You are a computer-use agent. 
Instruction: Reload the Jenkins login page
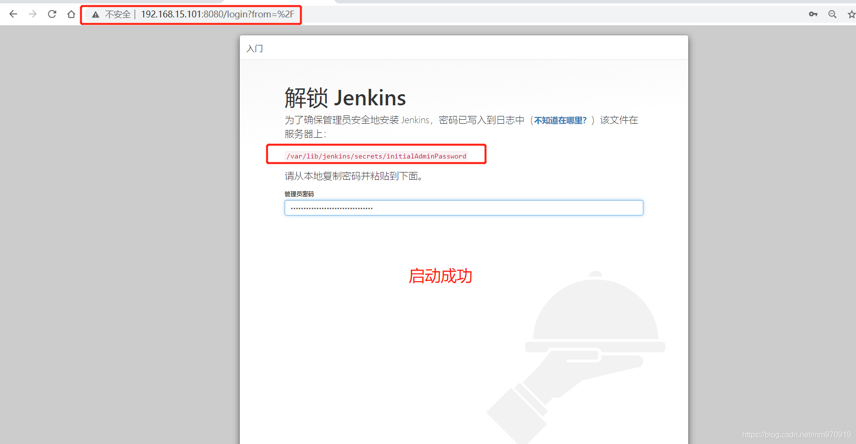pyautogui.click(x=52, y=14)
